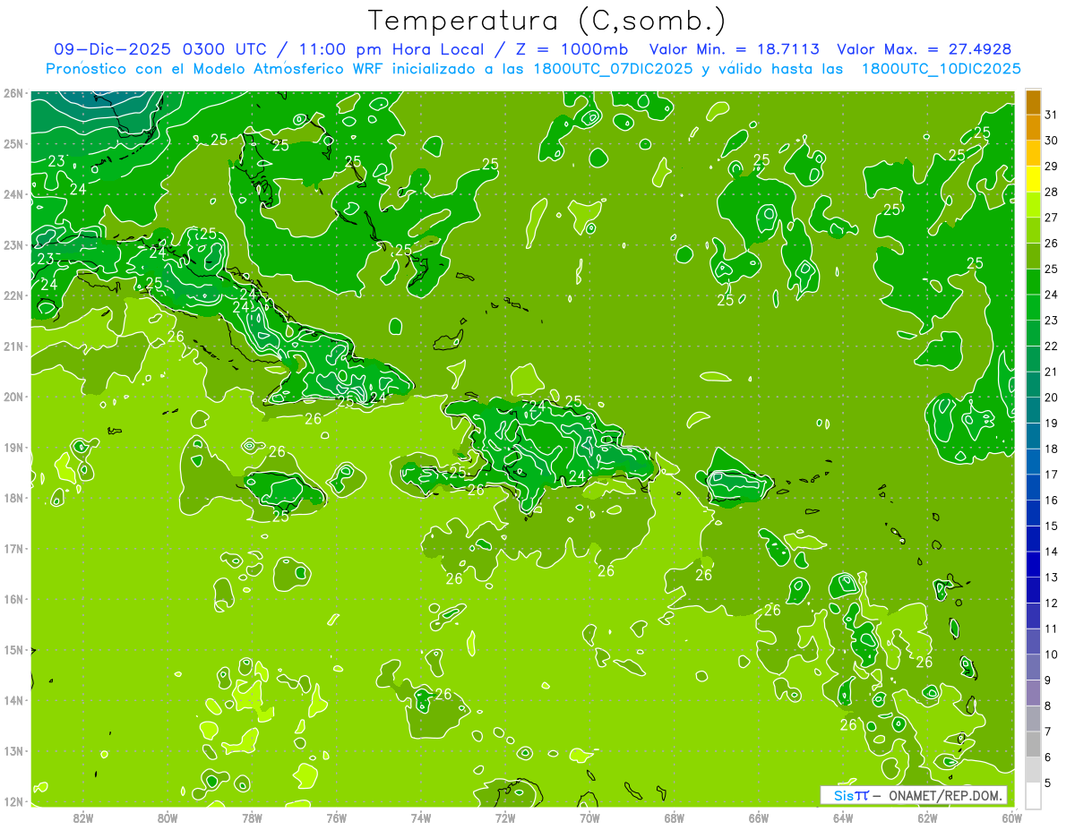This screenshot has height=830, width=1075.
Task: Select "Valor Min. = 18.7113" text
Action: (x=735, y=49)
